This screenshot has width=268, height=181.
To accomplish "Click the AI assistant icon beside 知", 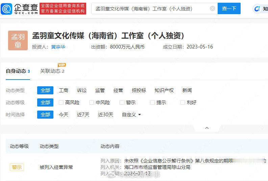I will pos(257,8).
